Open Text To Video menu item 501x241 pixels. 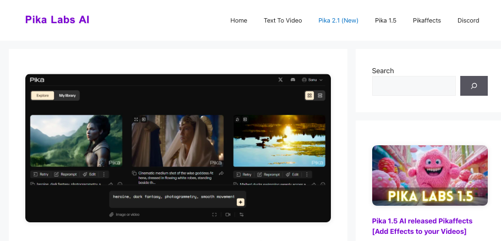pyautogui.click(x=283, y=20)
